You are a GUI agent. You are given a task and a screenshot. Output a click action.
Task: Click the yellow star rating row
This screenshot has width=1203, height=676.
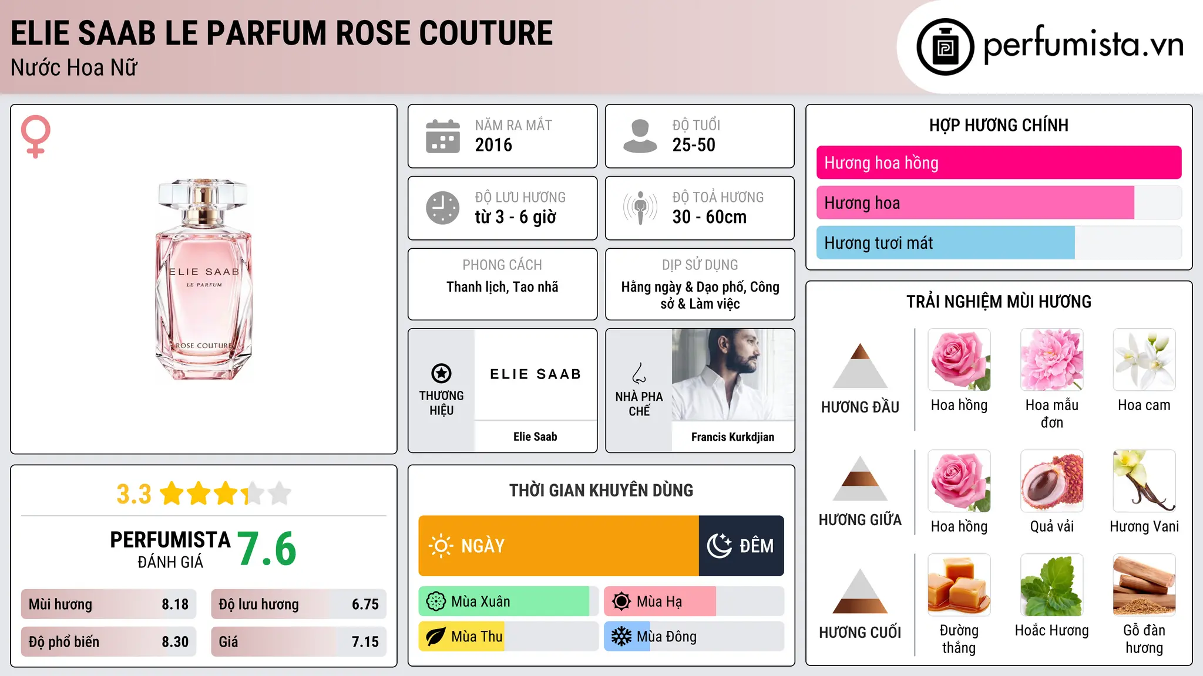[x=226, y=494]
